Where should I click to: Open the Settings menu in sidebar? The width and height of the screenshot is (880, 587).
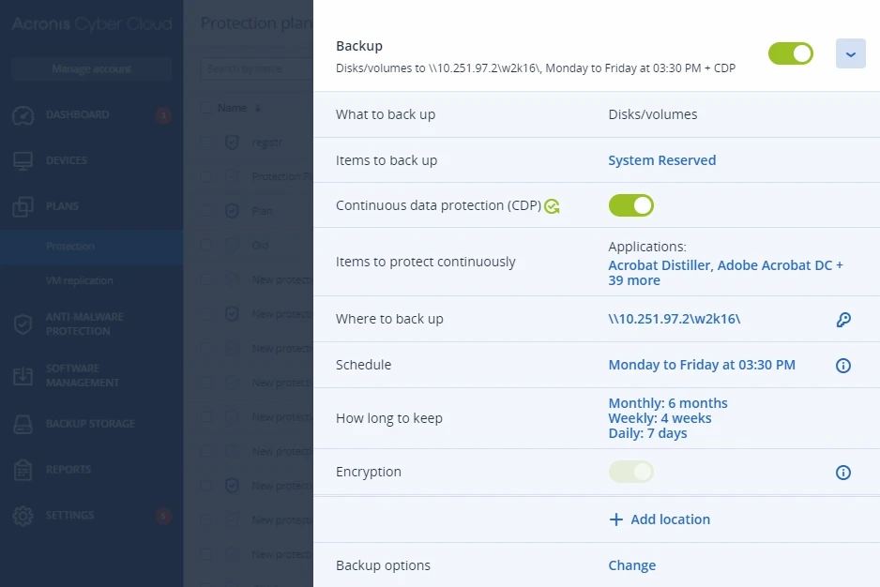70,515
